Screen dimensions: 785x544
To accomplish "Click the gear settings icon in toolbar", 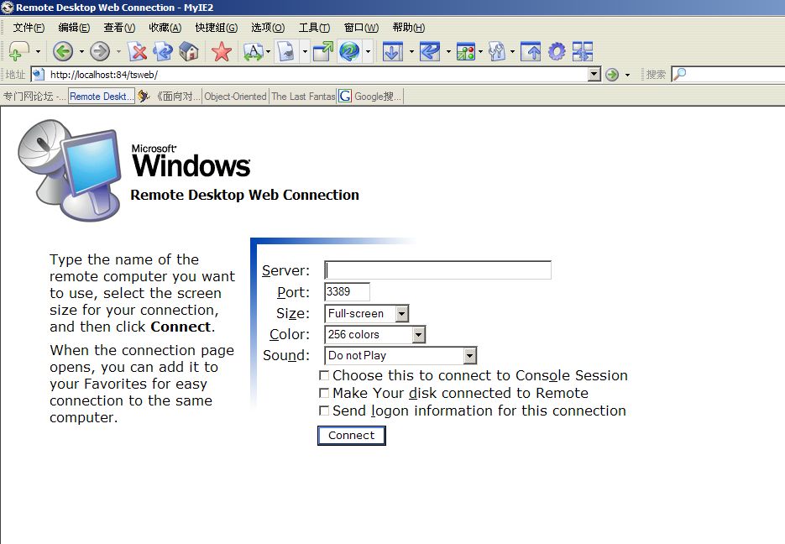I will [557, 52].
